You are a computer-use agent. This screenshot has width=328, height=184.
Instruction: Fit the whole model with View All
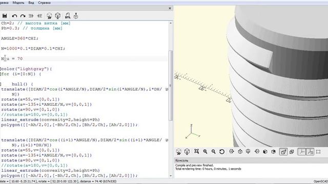196,151
